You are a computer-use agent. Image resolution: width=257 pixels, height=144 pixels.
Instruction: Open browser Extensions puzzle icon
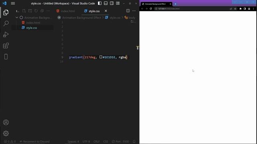241,9
